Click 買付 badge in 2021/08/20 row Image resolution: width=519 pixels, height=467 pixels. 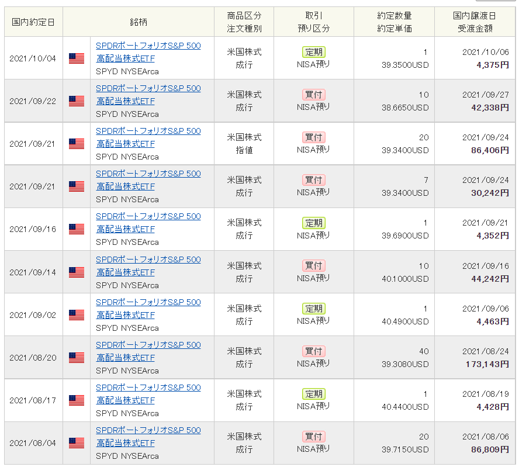tap(313, 351)
